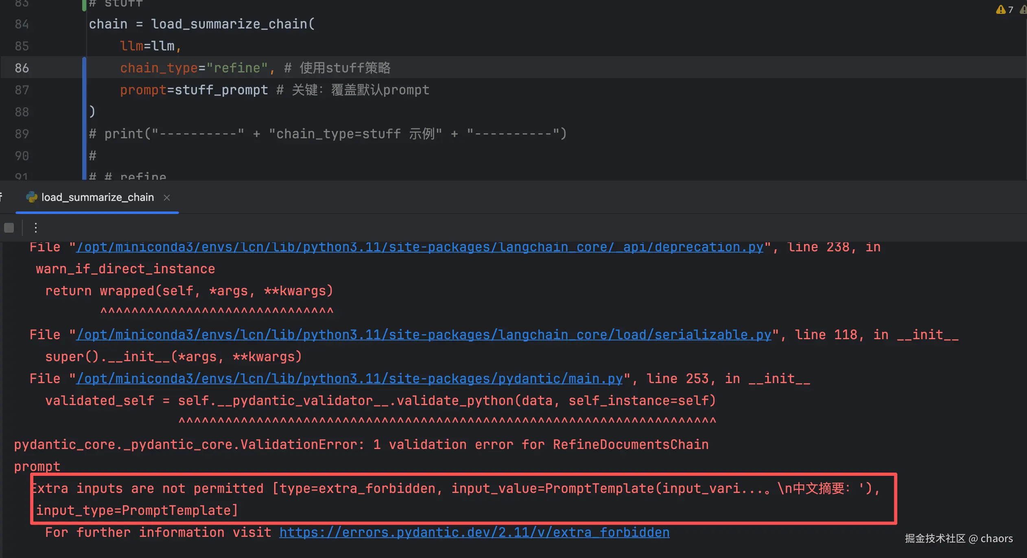The height and width of the screenshot is (558, 1027).
Task: Click the yellow warning icon showing 7 problems
Action: coord(1001,9)
